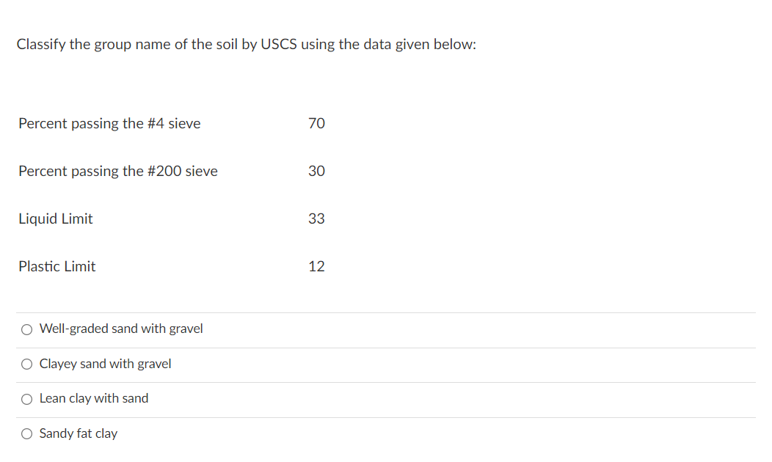The image size is (772, 462).
Task: Select the radio button for Clayey sand with gravel
Action: [26, 364]
